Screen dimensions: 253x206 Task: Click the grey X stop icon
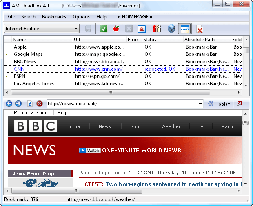pyautogui.click(x=129, y=29)
